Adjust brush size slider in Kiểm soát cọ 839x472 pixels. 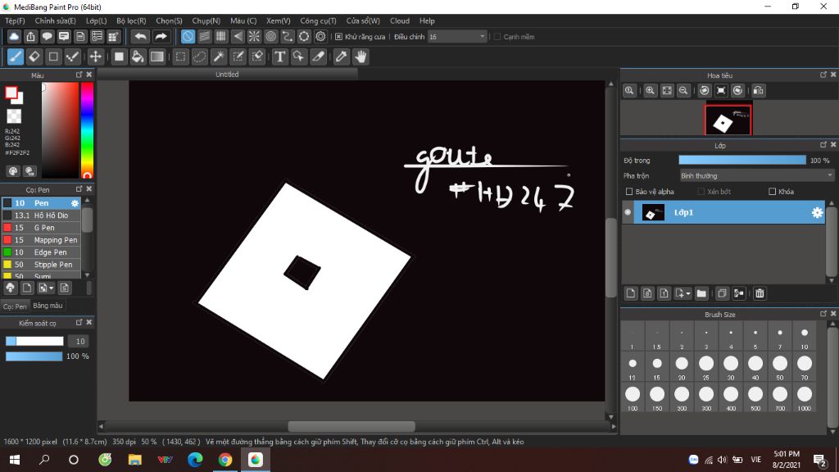pos(34,342)
